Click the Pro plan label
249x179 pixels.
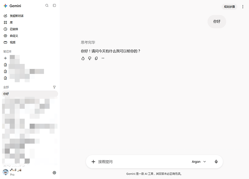tap(12, 175)
